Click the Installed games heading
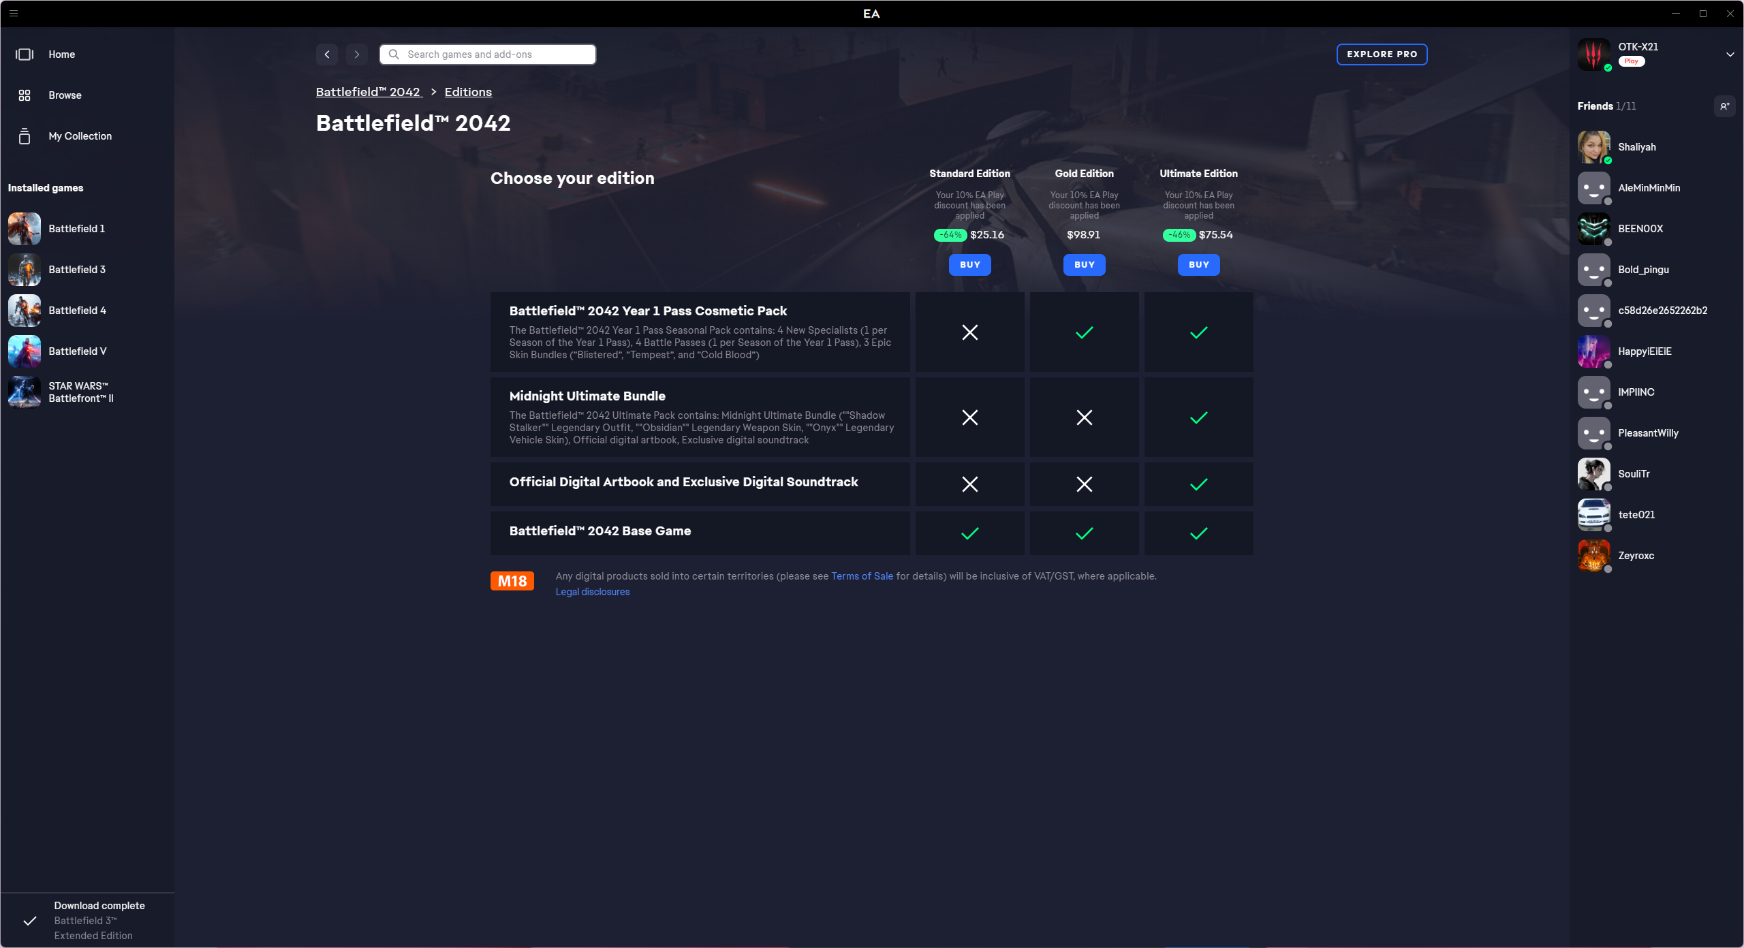 click(x=46, y=188)
